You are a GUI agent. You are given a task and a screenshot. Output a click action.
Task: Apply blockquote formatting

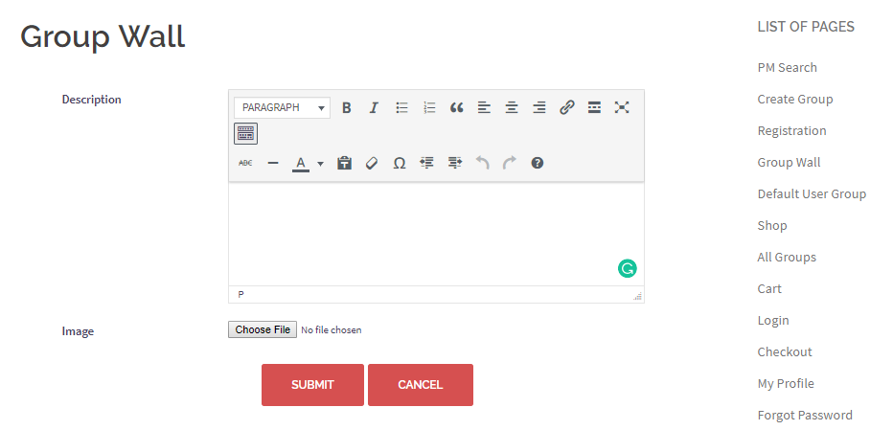pyautogui.click(x=457, y=107)
